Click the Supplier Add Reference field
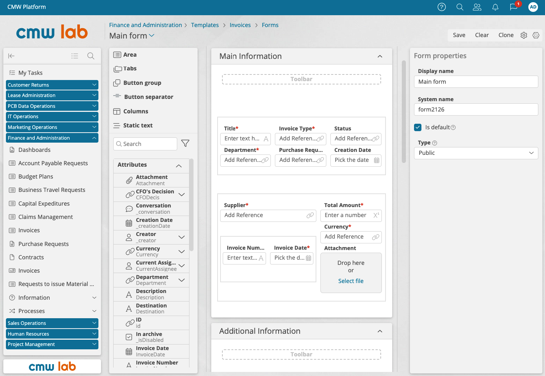Image resolution: width=545 pixels, height=376 pixels. coord(268,215)
